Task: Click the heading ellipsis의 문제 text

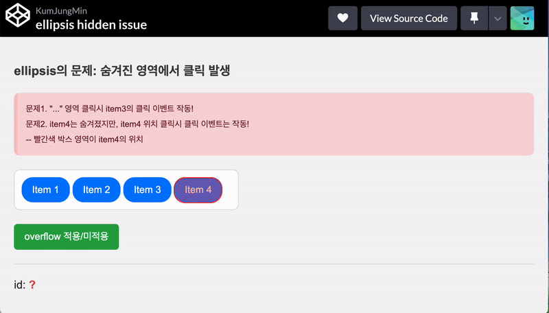Action: pyautogui.click(x=122, y=71)
